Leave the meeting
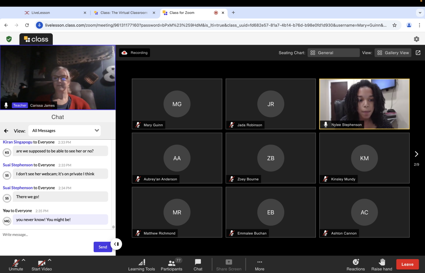This screenshot has width=425, height=273. pyautogui.click(x=407, y=264)
